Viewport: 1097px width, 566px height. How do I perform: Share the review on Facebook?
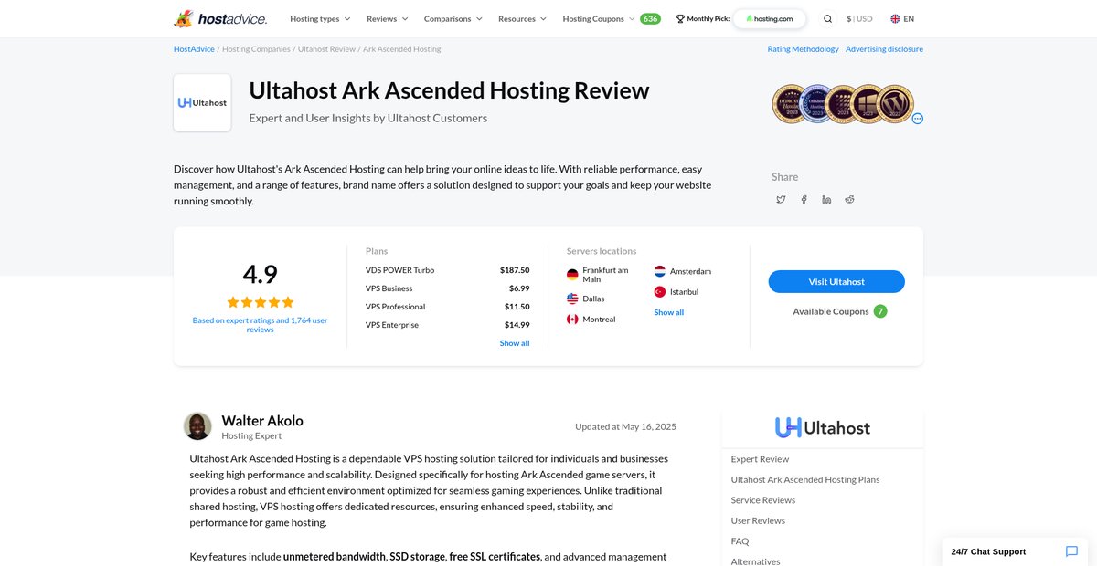[804, 199]
